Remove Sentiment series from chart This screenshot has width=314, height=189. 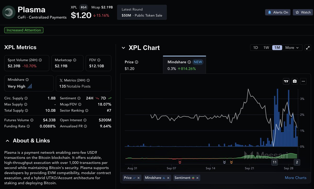pos(197,178)
